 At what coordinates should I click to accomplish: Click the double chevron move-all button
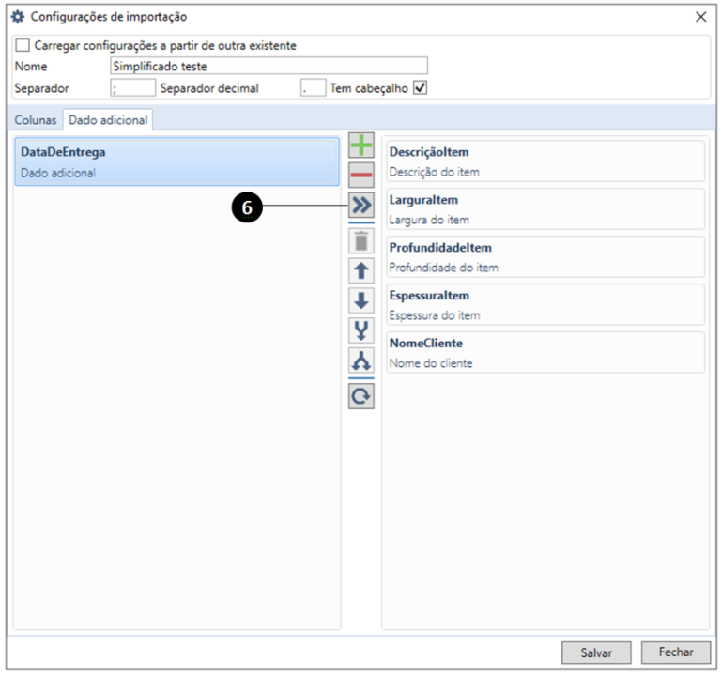361,205
